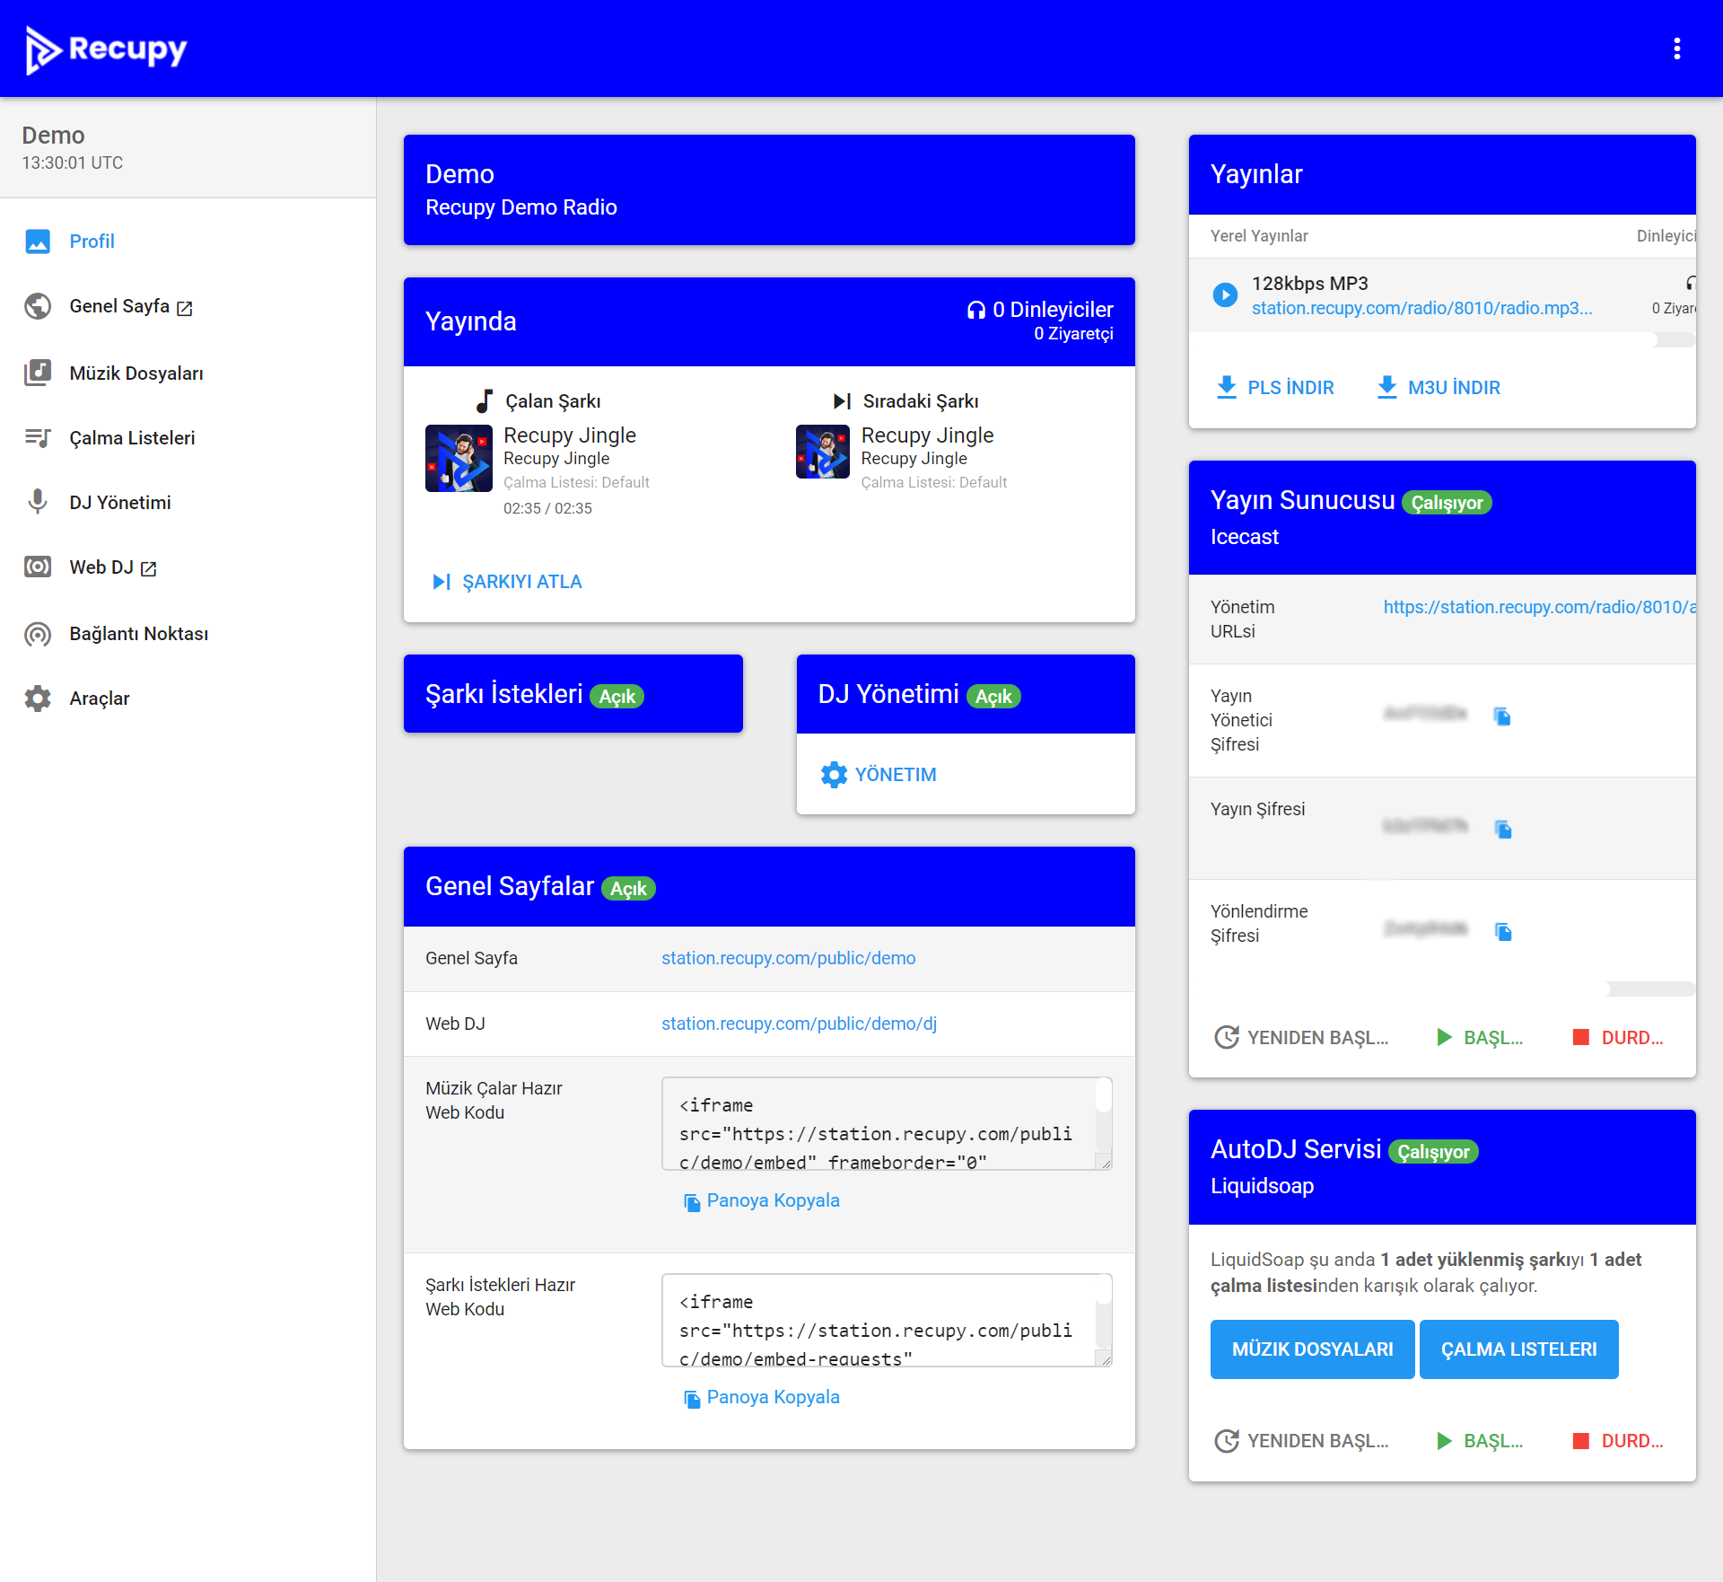Click inside the Şarkı İstekleri iframe code box
The height and width of the screenshot is (1582, 1723).
887,1320
